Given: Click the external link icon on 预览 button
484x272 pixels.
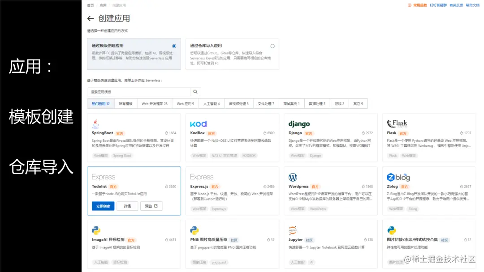Looking at the screenshot, I should coord(156,206).
